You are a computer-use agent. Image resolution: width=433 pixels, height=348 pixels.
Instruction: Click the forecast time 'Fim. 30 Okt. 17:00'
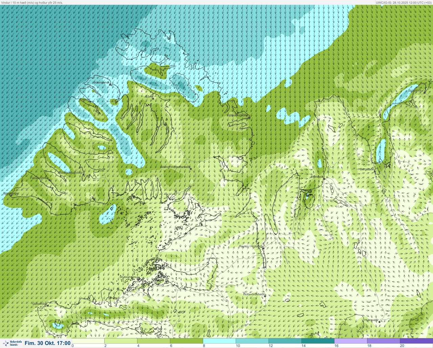48,343
